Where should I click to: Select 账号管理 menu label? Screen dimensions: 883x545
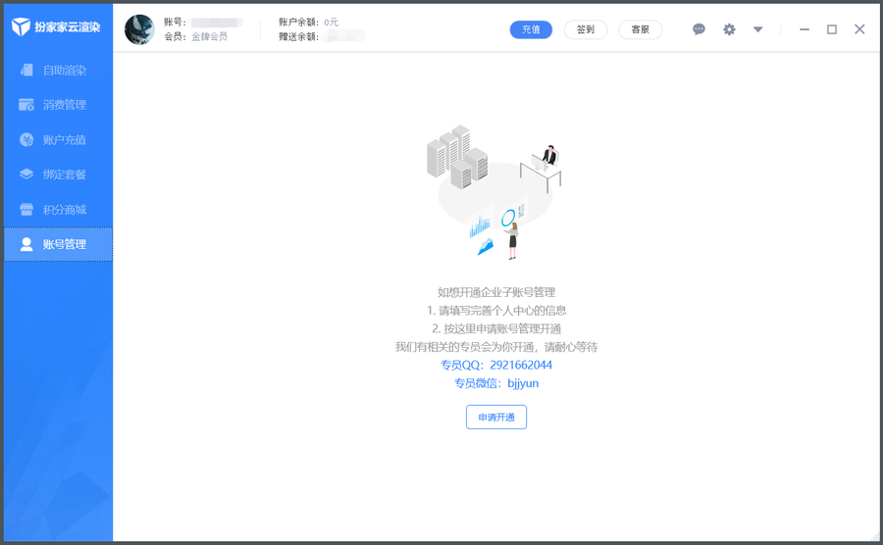coord(65,244)
